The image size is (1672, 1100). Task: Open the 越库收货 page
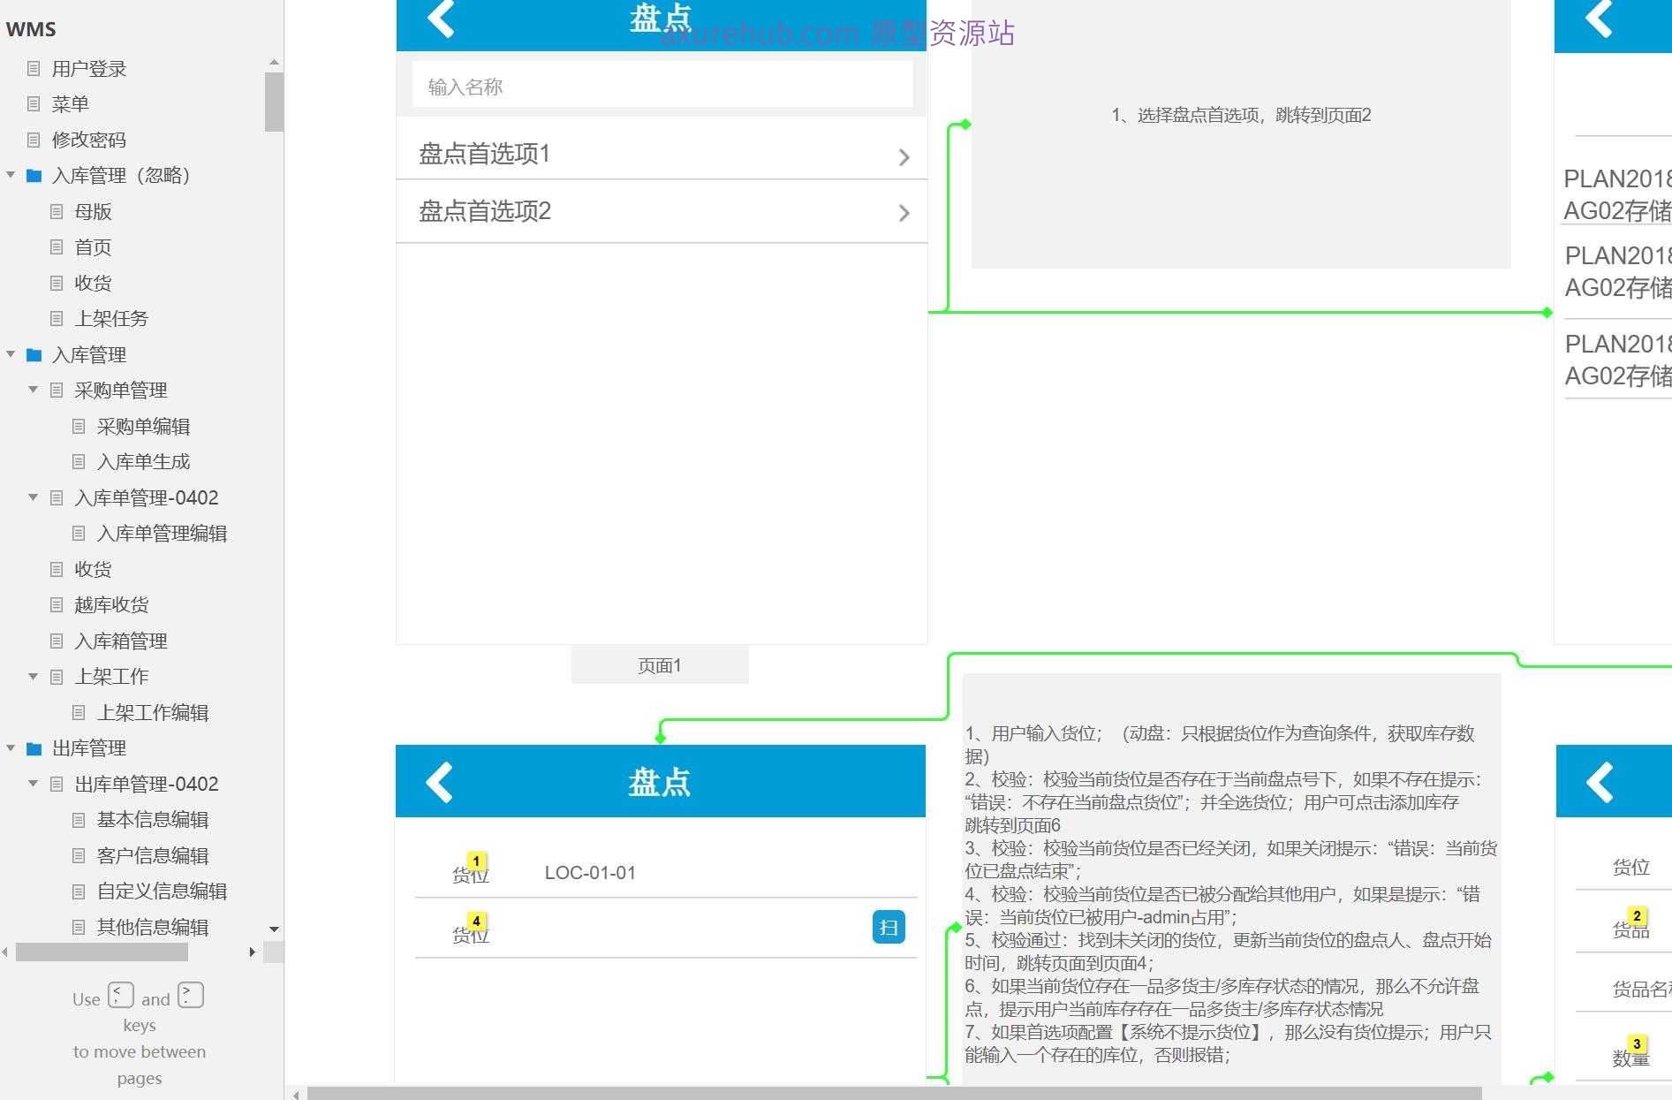coord(111,605)
